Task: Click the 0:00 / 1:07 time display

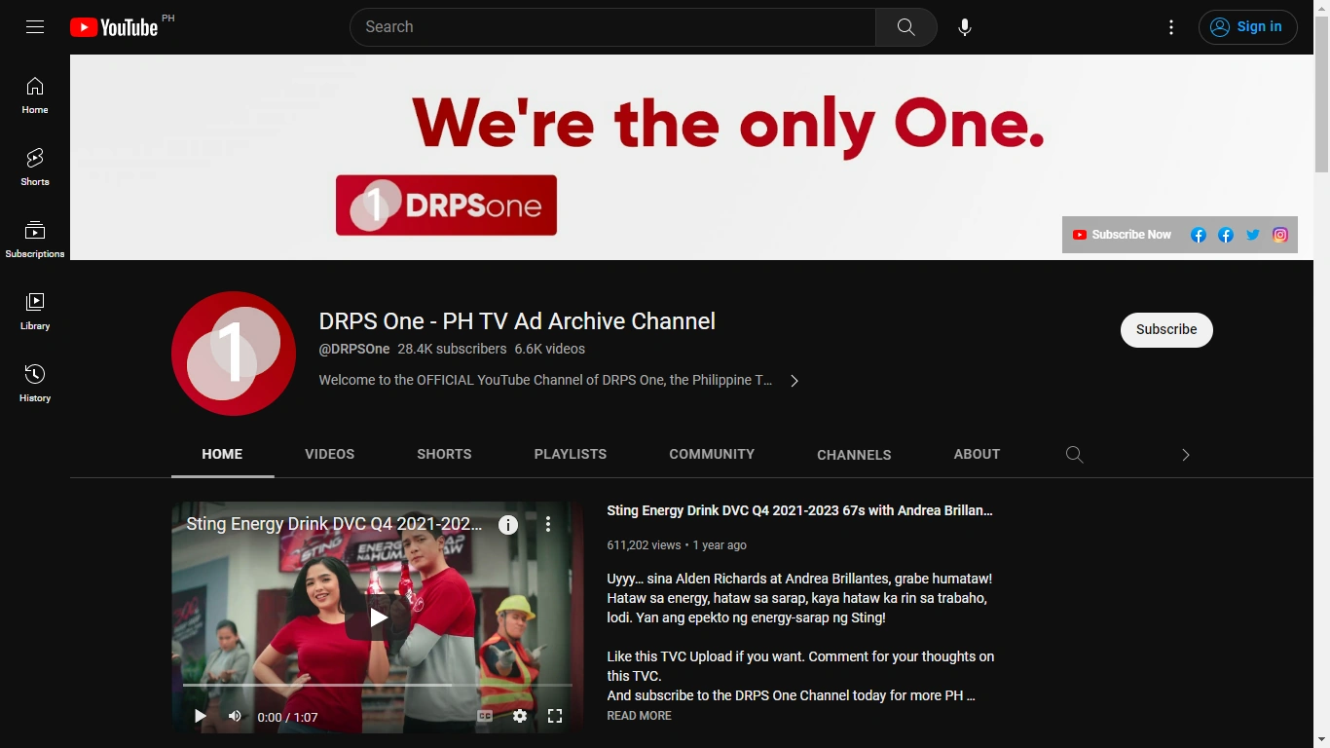Action: tap(287, 718)
